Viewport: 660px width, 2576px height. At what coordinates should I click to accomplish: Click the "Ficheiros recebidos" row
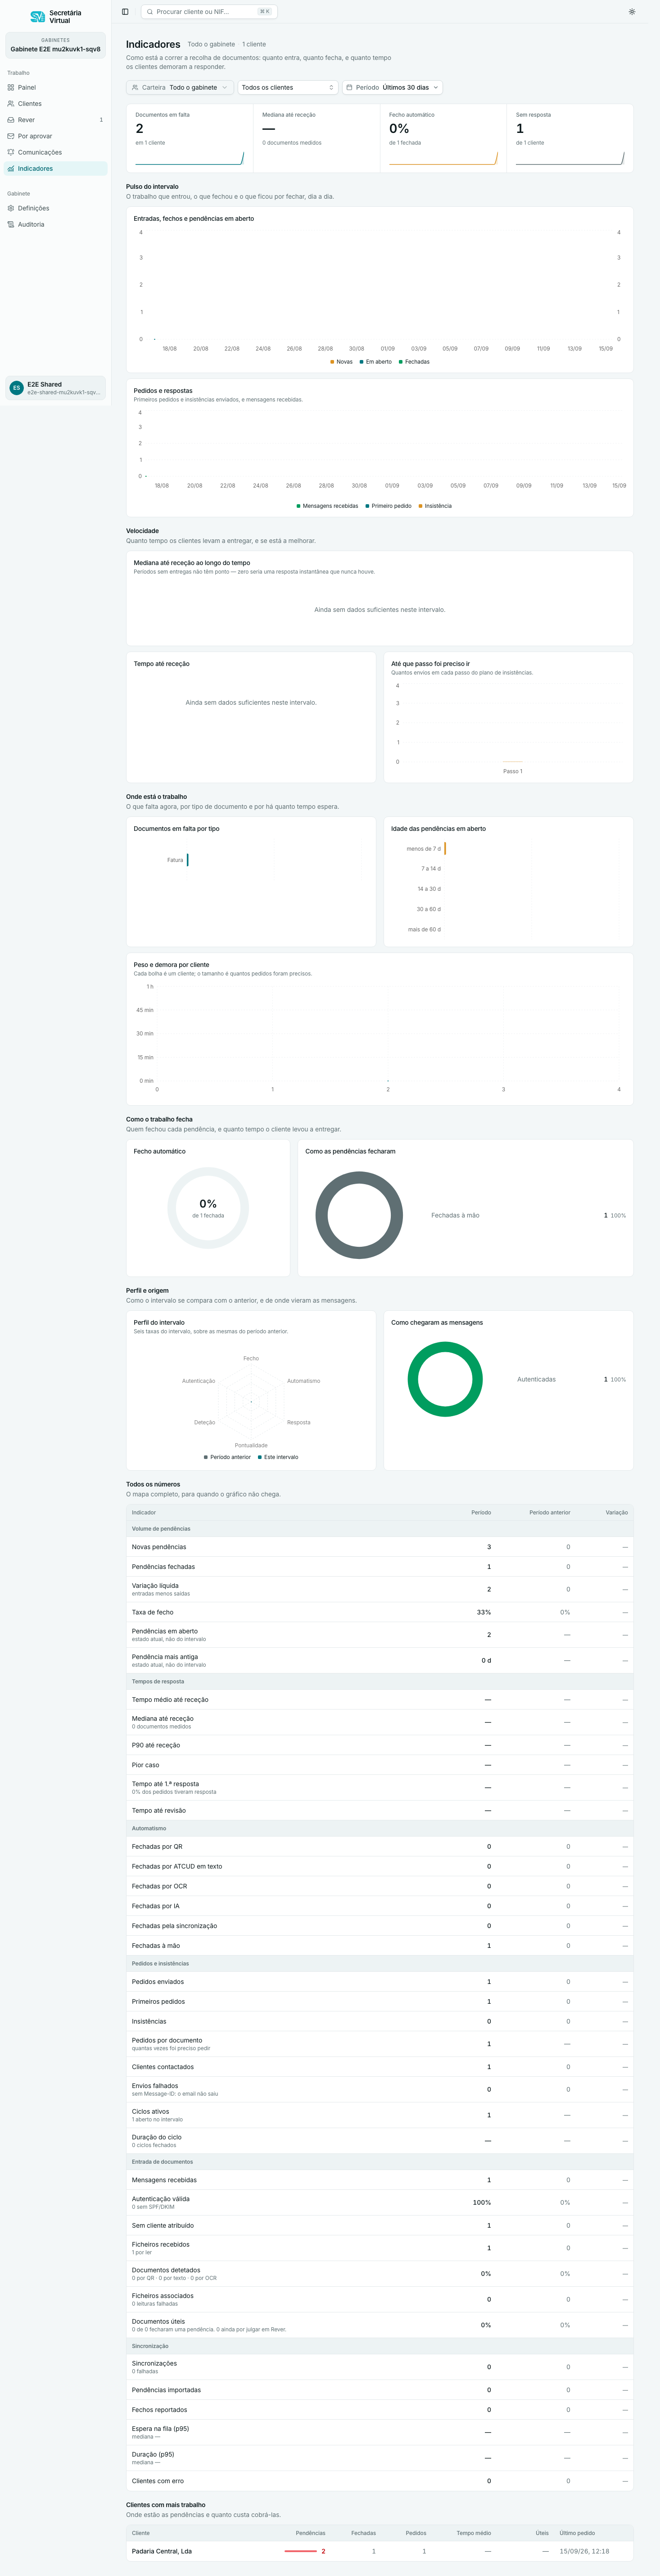(380, 2248)
